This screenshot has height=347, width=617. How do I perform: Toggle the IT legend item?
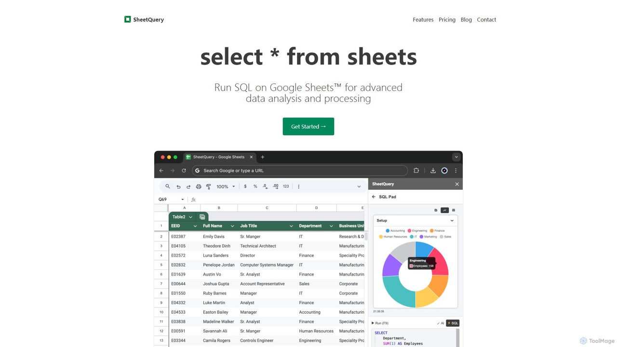click(x=413, y=237)
